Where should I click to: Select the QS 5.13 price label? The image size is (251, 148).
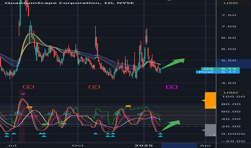(220, 69)
